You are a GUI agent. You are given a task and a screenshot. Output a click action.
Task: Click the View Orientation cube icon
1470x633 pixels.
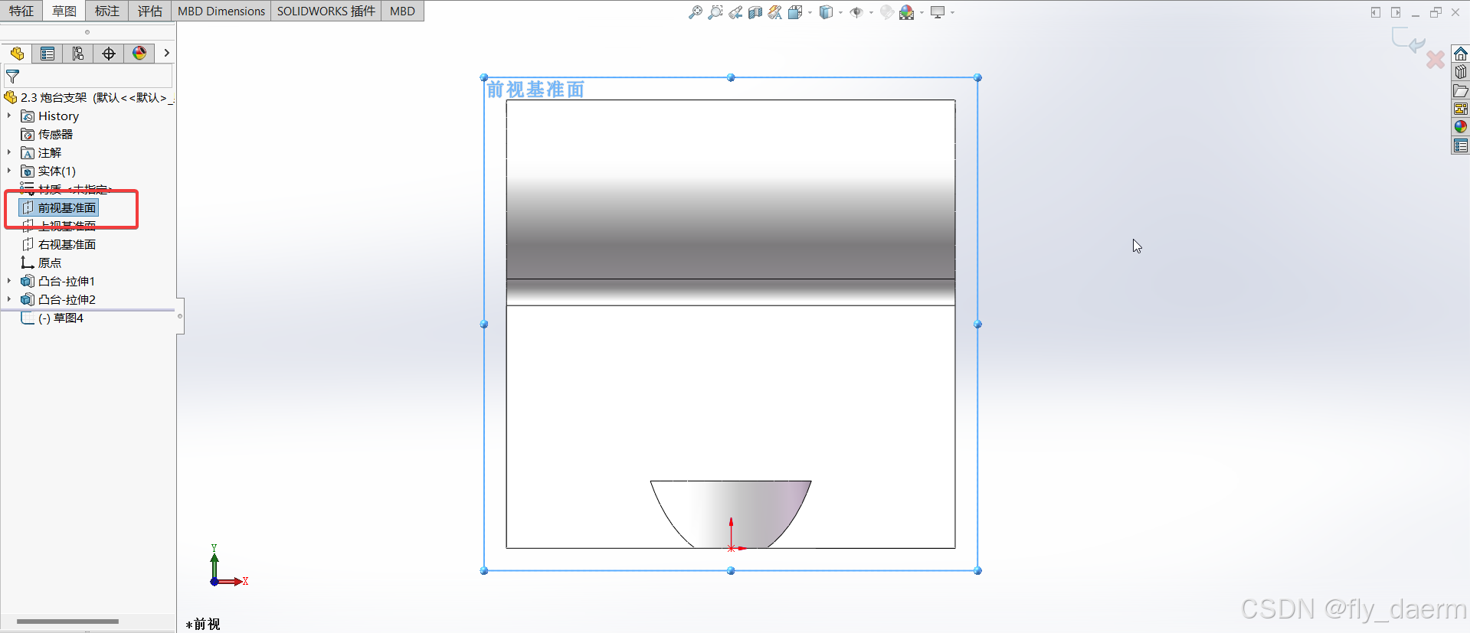coord(796,12)
